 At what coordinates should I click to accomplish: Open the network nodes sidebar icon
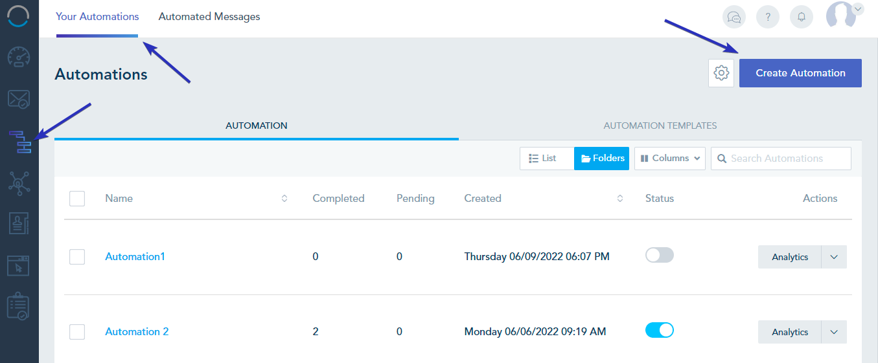tap(19, 183)
